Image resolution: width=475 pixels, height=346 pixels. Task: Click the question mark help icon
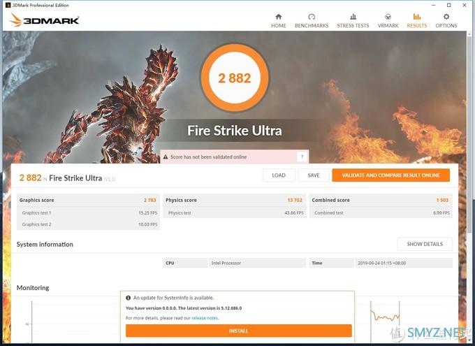302,157
